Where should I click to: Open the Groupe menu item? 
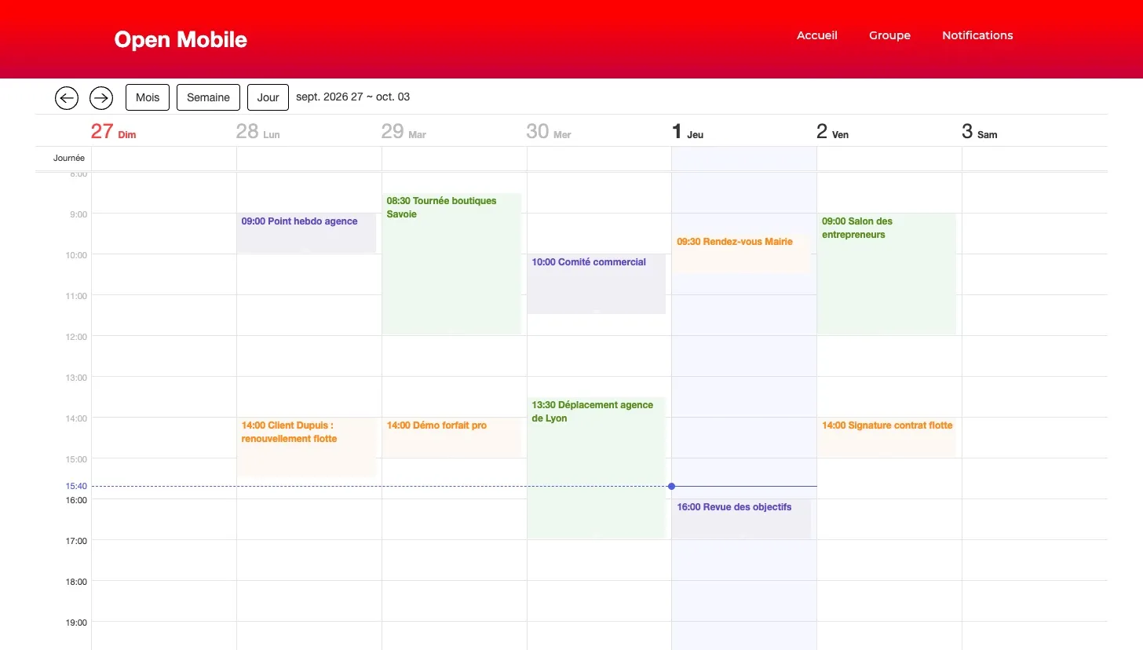889,35
